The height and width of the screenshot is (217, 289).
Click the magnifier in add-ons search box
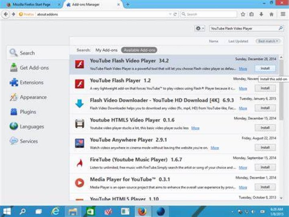[281, 28]
